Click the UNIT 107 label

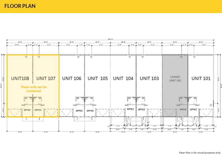tap(46, 78)
